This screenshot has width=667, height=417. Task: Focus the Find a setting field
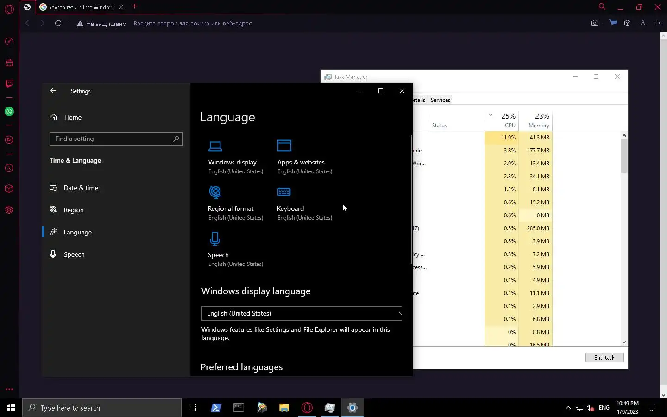tap(116, 139)
